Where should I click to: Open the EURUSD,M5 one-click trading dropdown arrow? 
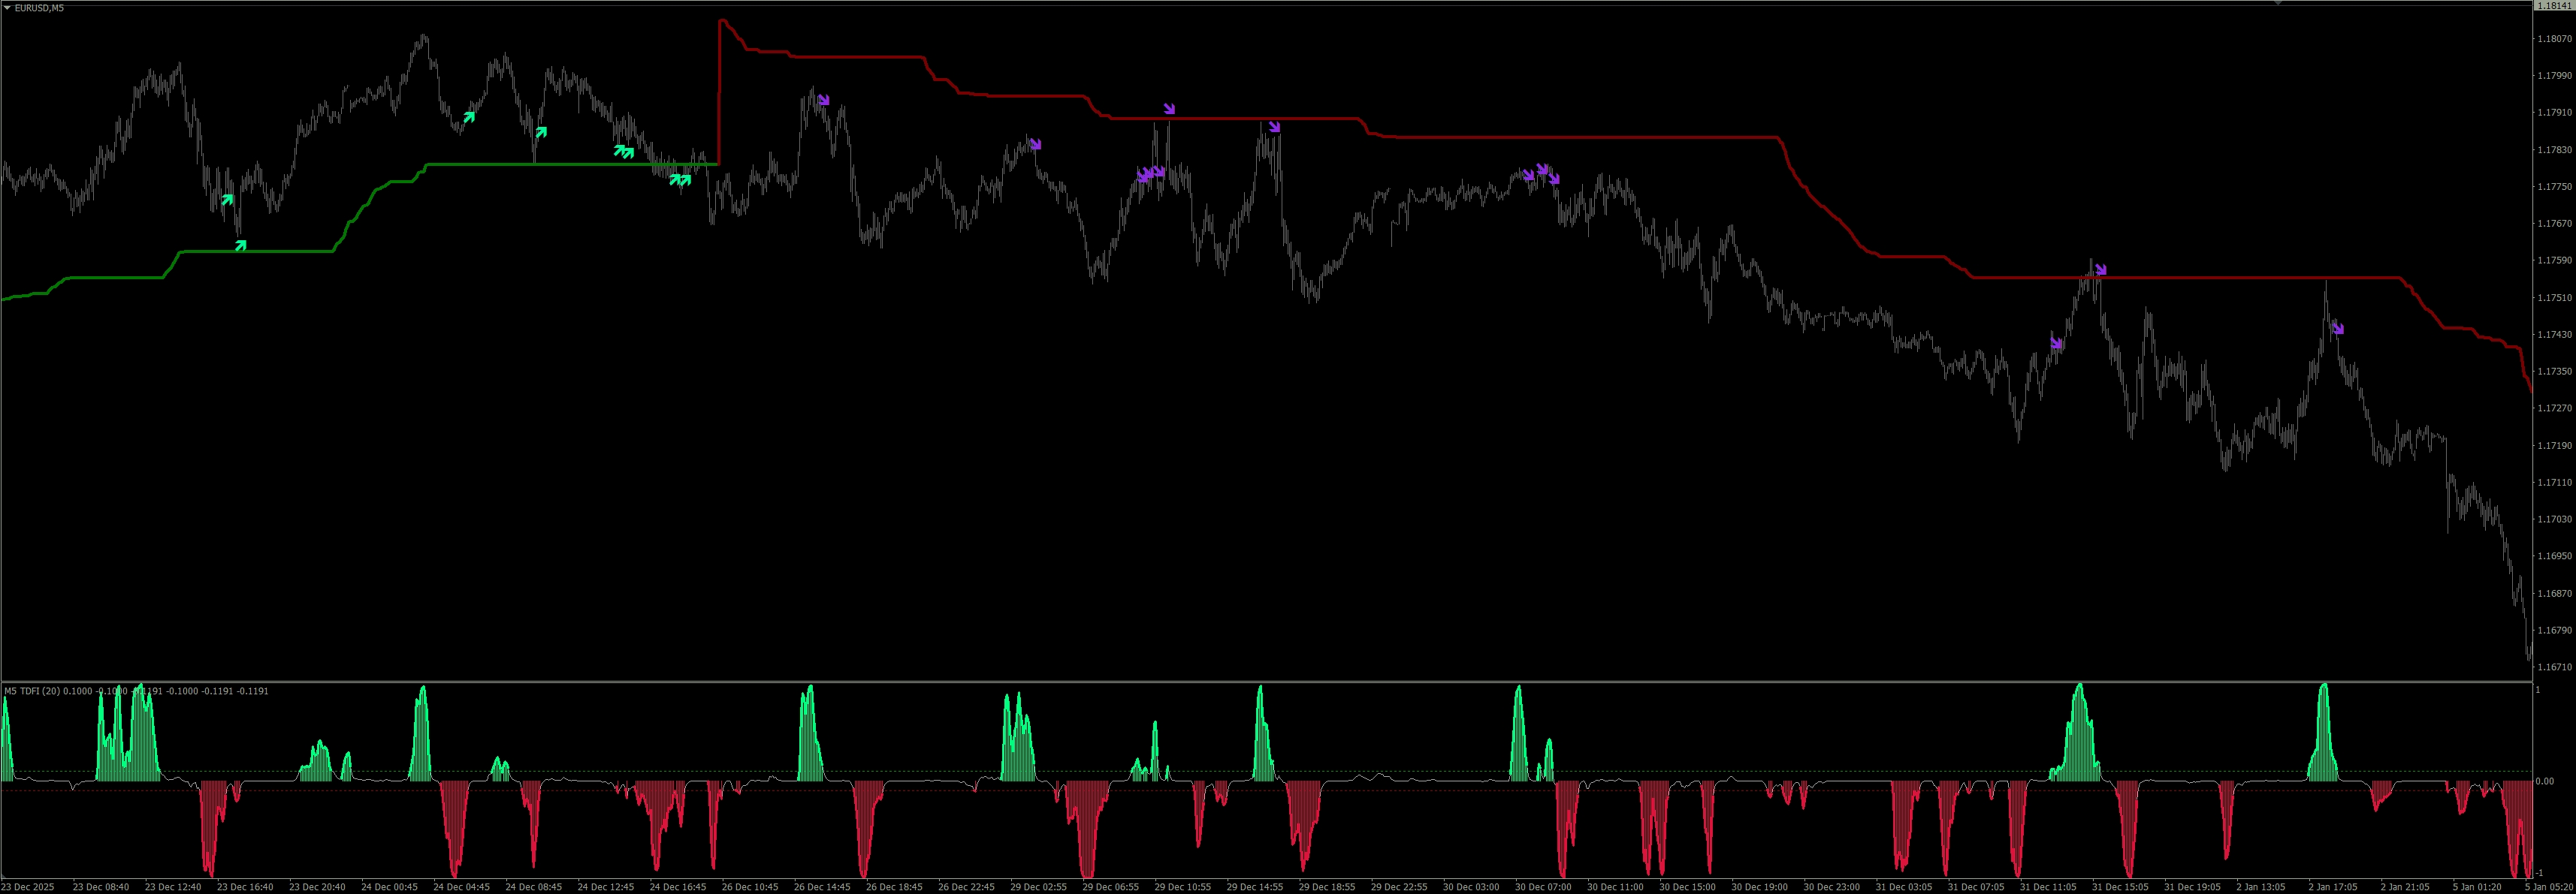click(x=7, y=8)
